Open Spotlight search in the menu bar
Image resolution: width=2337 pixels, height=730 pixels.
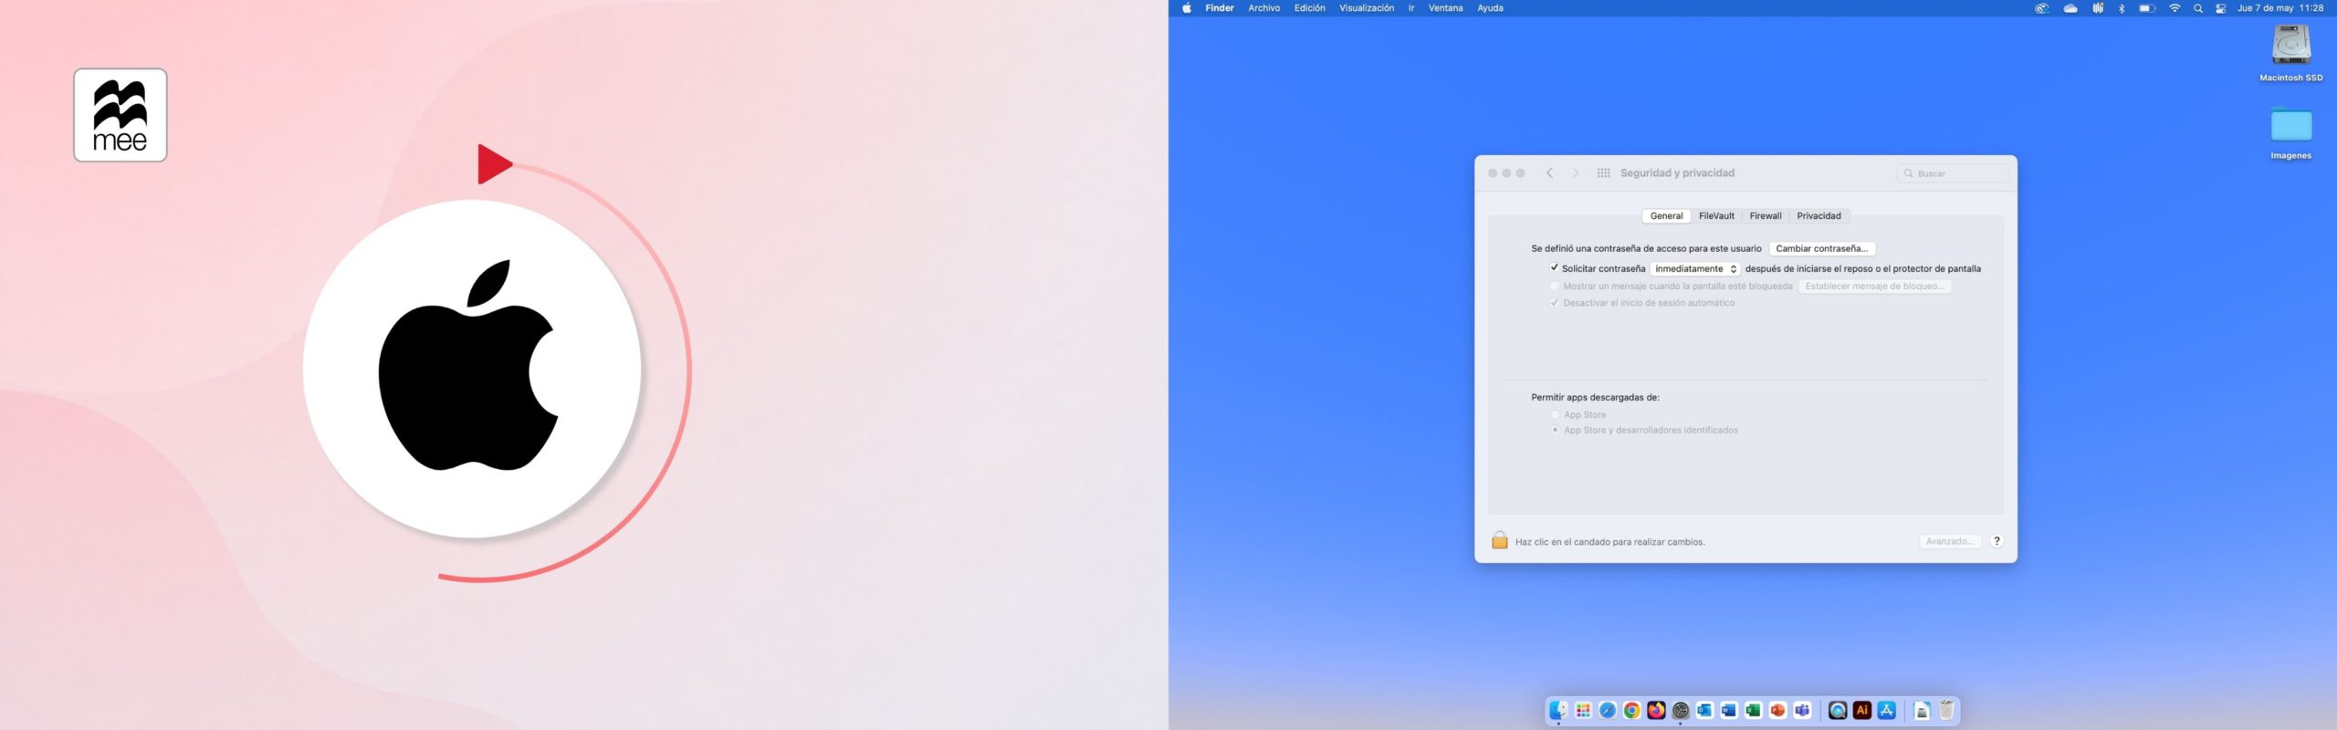click(2198, 8)
